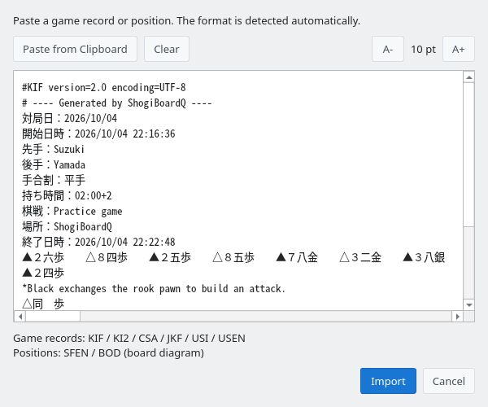Click the move '△３二金' in text
Viewport: 488px width, 407px height.
pyautogui.click(x=360, y=257)
